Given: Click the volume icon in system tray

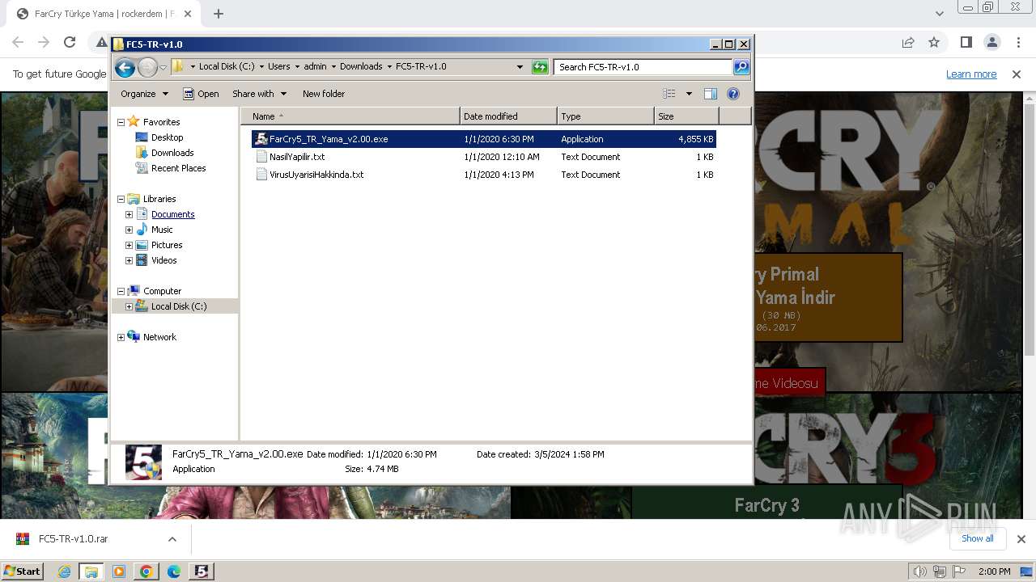Looking at the screenshot, I should coord(920,571).
